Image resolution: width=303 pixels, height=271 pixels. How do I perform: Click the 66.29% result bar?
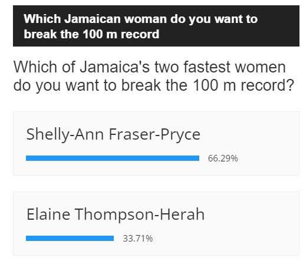click(113, 158)
